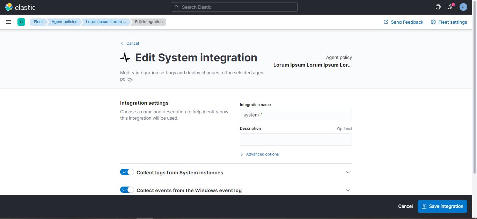Click the agent policy name text
This screenshot has width=477, height=219.
click(x=313, y=65)
